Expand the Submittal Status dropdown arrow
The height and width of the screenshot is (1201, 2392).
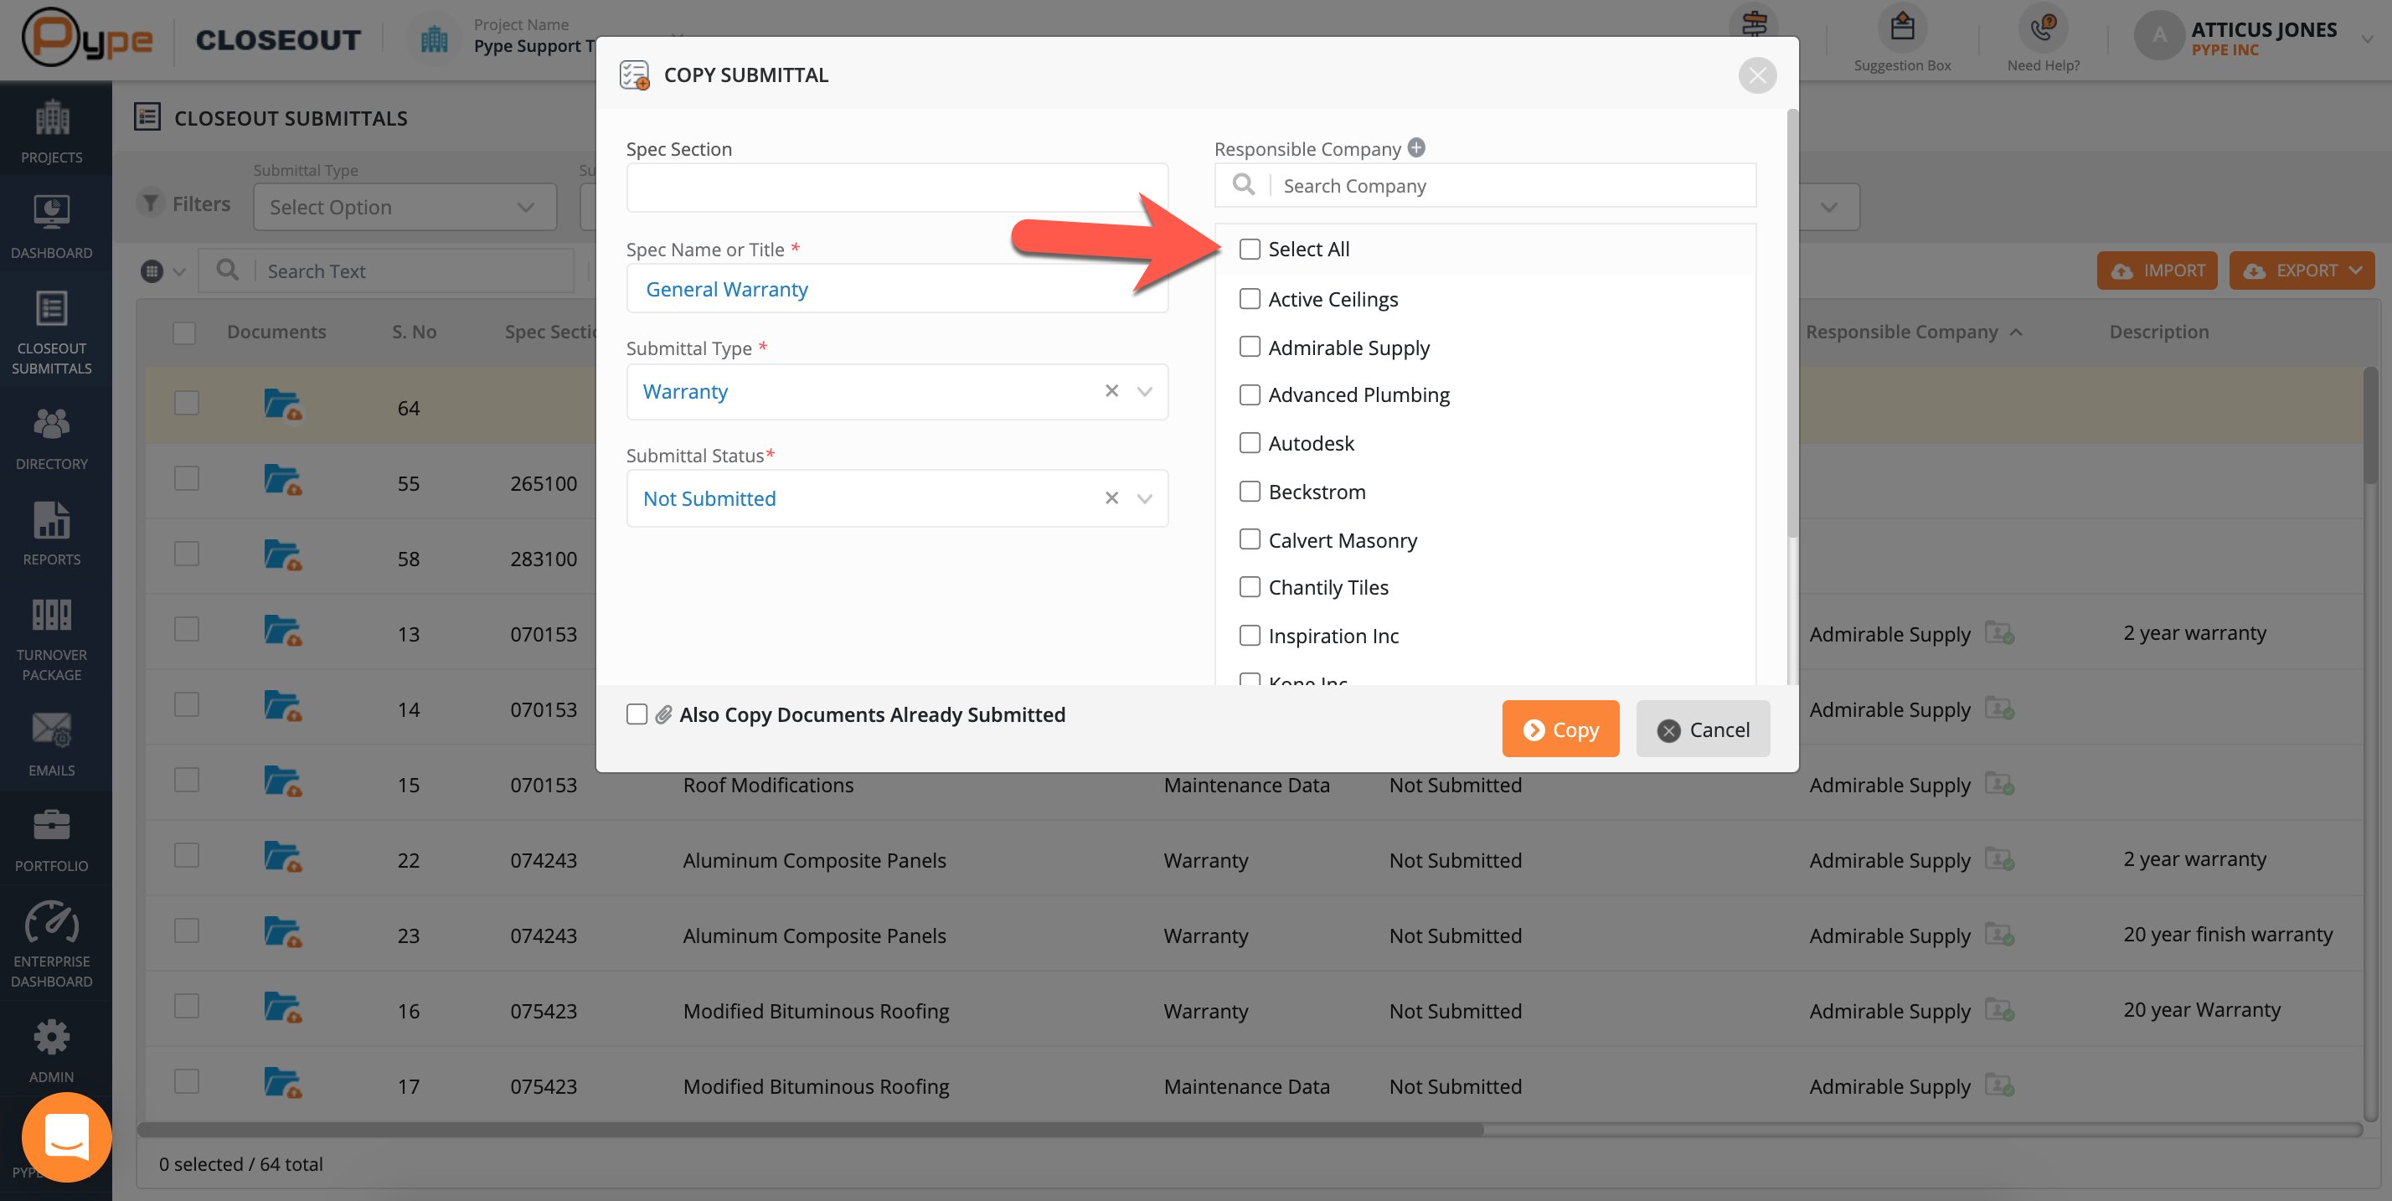pos(1145,499)
